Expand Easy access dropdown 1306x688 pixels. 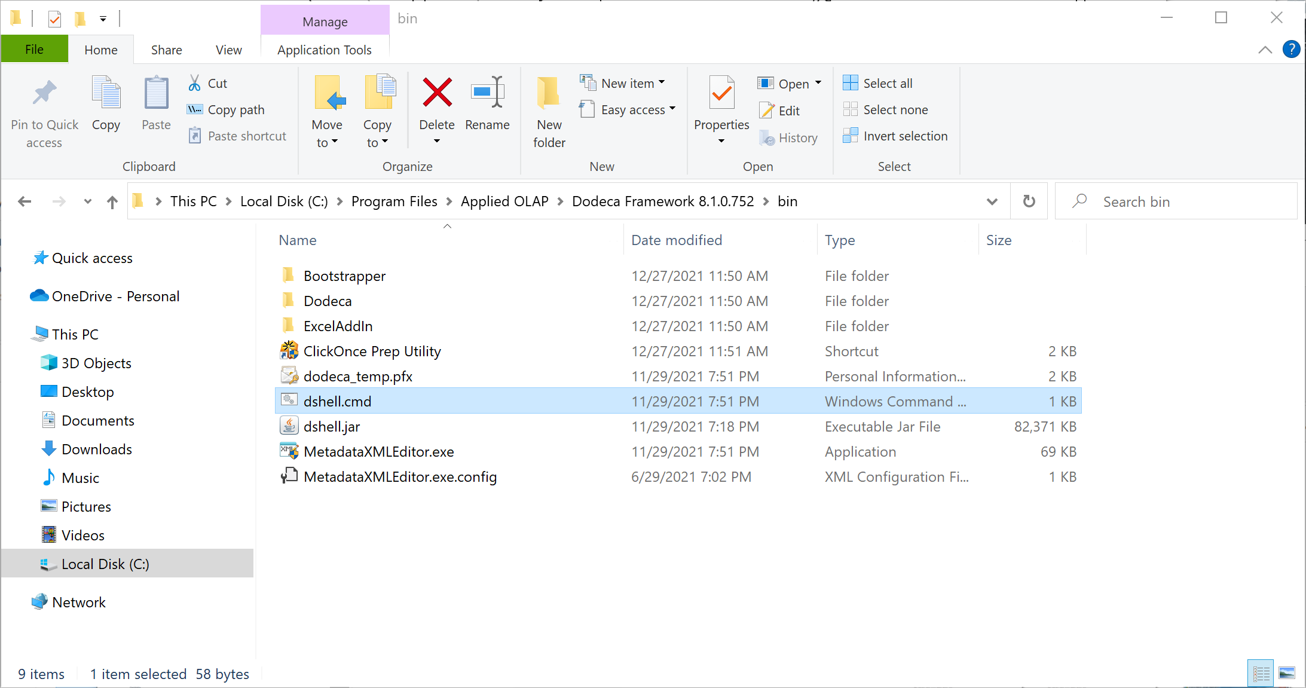[x=672, y=109]
